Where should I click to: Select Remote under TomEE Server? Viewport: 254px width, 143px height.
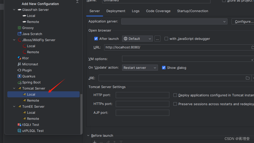click(x=33, y=119)
